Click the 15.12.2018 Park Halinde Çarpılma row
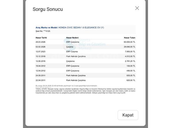 tap(85, 56)
